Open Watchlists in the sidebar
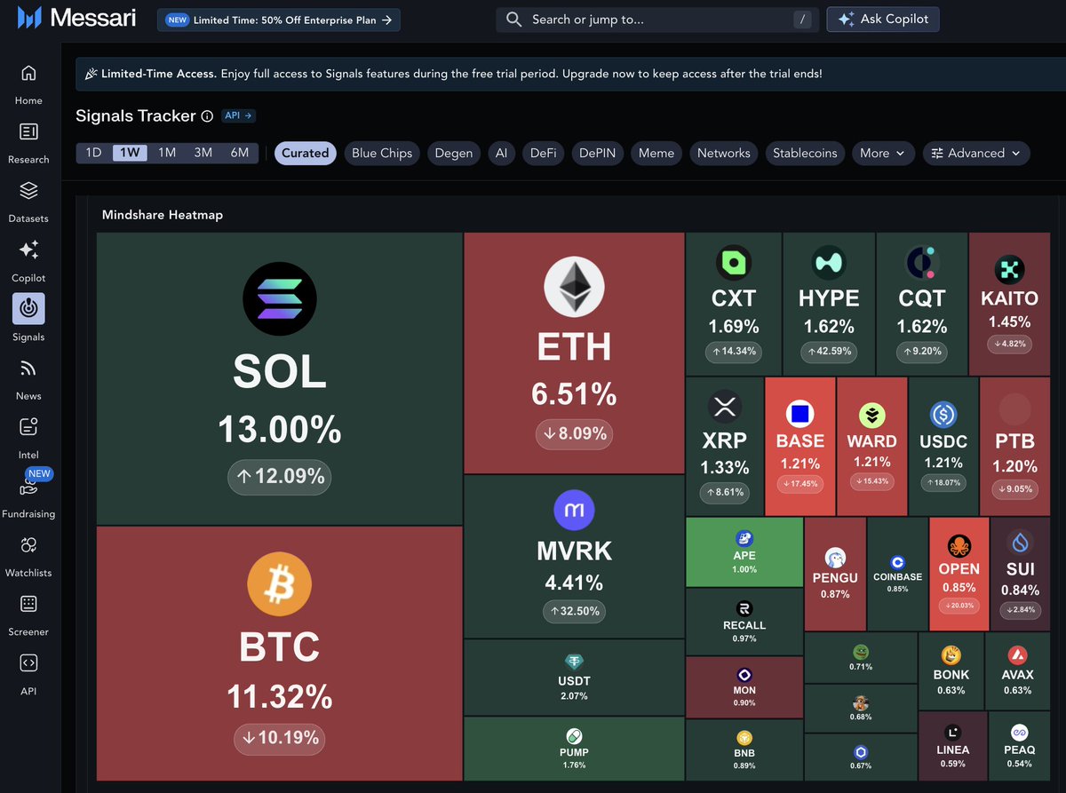 tap(28, 556)
